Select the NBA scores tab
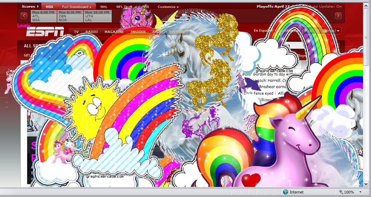Viewport: 371px width, 197px height. (49, 7)
